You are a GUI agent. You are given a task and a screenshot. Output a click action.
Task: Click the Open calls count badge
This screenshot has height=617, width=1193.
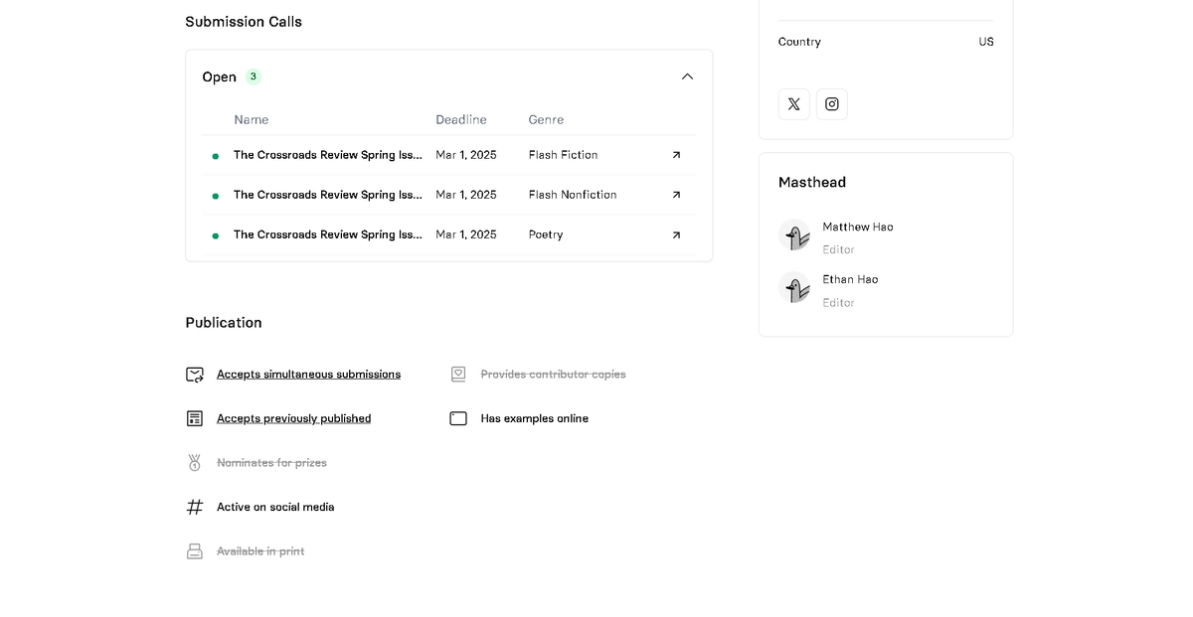(x=253, y=77)
